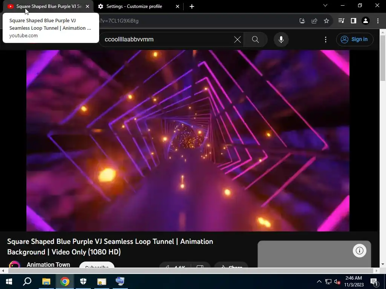Open Chrome's three-dot main menu

point(378,21)
